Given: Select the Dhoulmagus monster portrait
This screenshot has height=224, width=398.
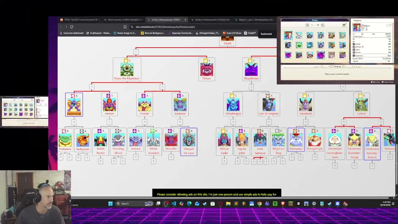Looking at the screenshot, I should click(x=233, y=105).
